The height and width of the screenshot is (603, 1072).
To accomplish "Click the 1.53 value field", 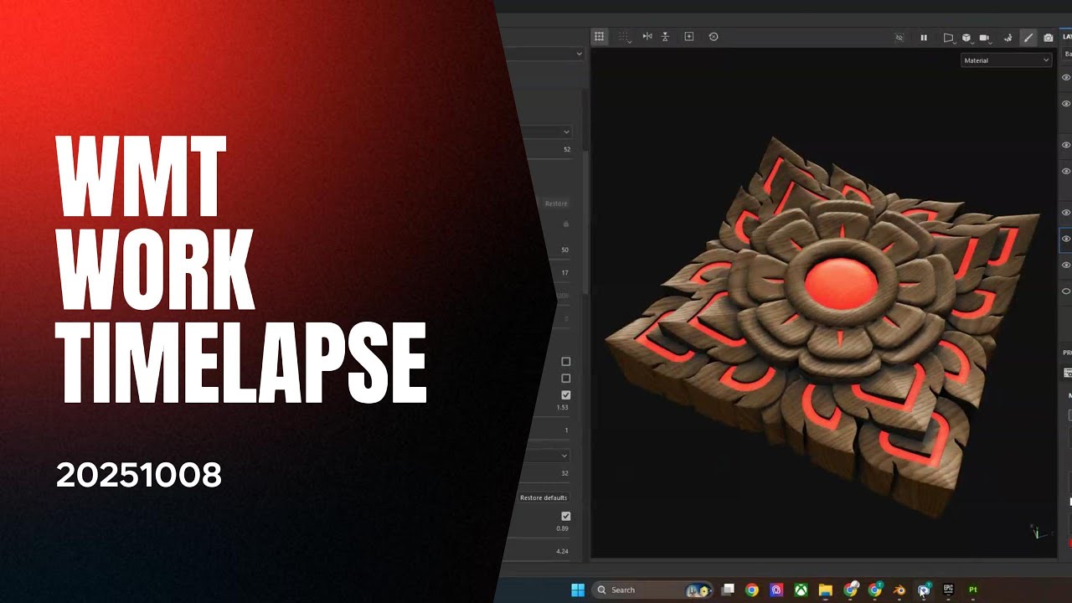I will click(x=563, y=408).
